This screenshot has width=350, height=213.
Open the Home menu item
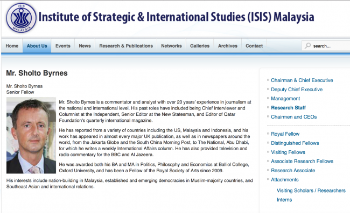12,46
